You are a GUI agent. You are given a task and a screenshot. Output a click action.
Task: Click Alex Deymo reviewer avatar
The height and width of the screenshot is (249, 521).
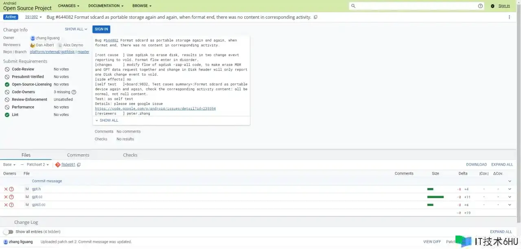[60, 45]
